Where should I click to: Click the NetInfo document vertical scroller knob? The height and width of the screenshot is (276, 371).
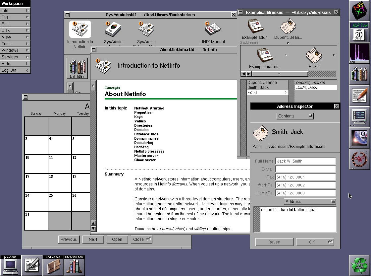pyautogui.click(x=93, y=86)
